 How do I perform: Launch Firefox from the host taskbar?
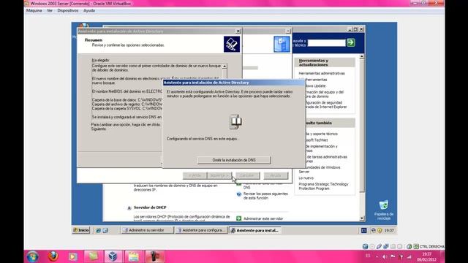53,256
